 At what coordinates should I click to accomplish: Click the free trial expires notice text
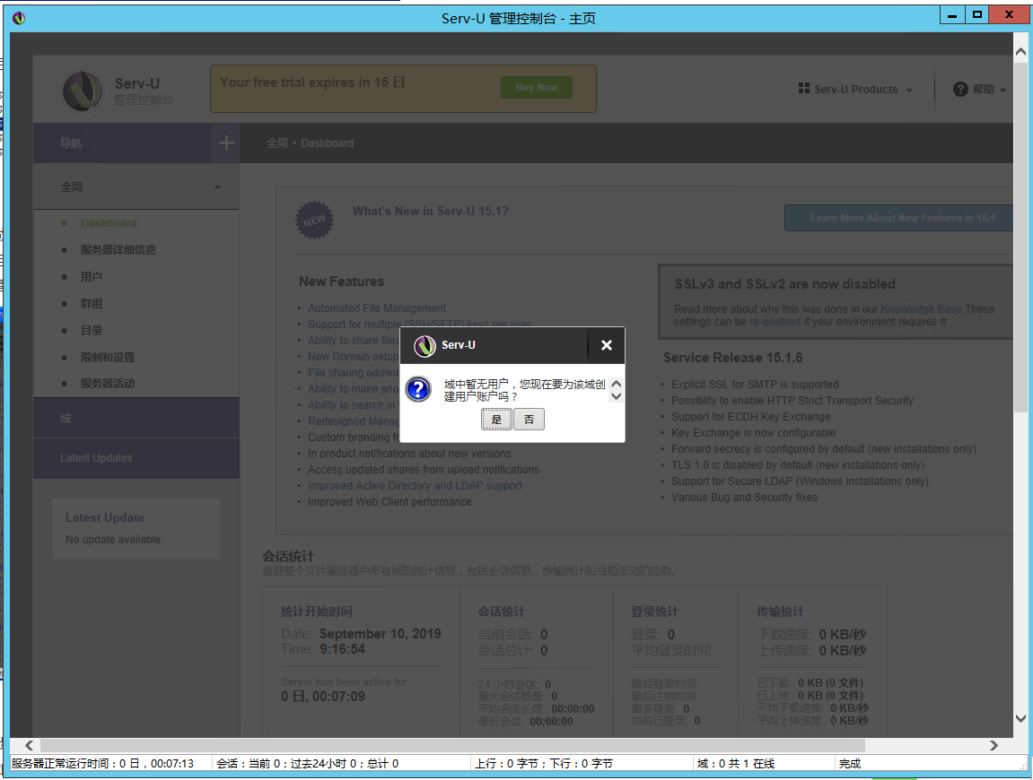pos(312,82)
